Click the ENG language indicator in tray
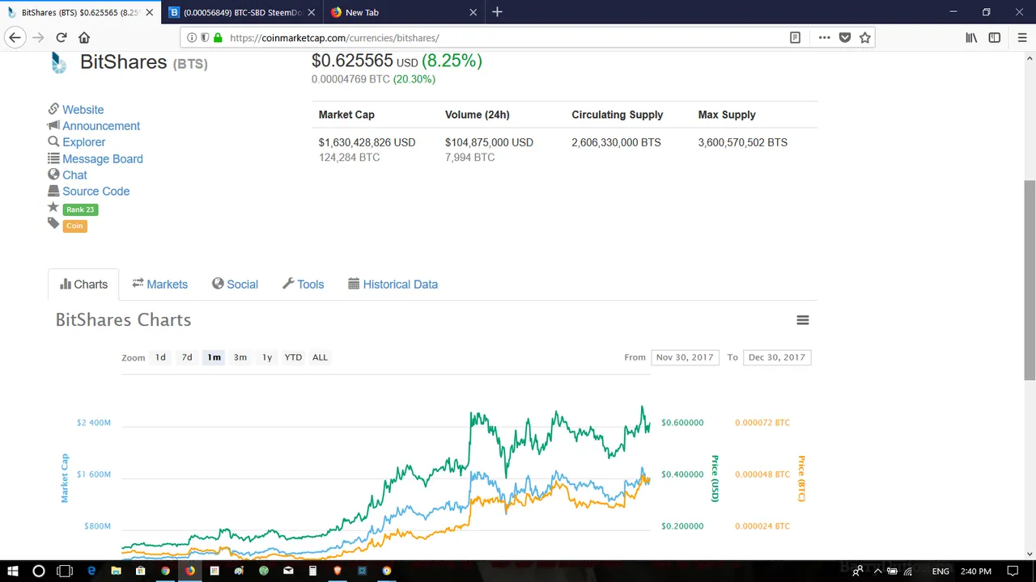The image size is (1036, 582). click(x=940, y=571)
